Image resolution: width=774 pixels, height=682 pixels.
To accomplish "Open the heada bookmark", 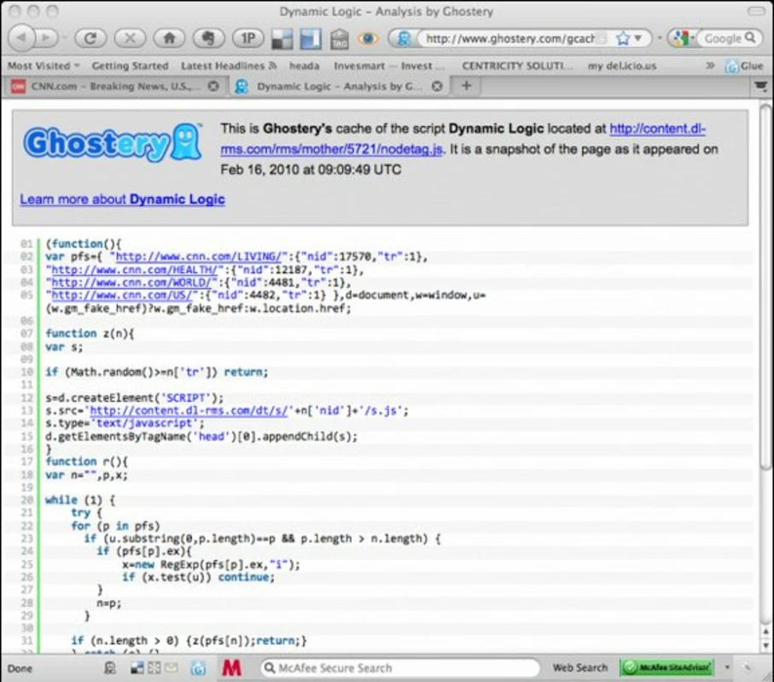I will click(304, 66).
